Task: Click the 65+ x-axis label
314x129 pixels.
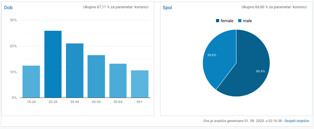Action: 140,102
